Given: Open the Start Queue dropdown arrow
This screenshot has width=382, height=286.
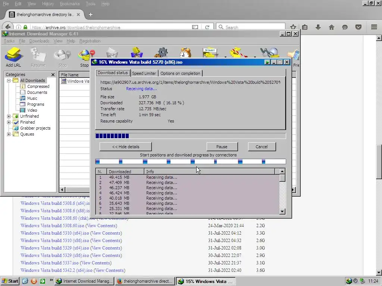Looking at the screenshot, I should click(x=225, y=57).
